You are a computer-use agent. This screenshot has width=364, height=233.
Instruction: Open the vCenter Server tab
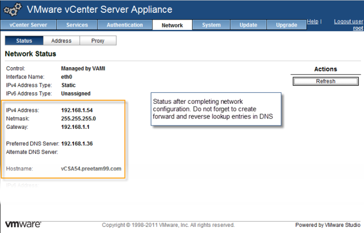pyautogui.click(x=28, y=25)
